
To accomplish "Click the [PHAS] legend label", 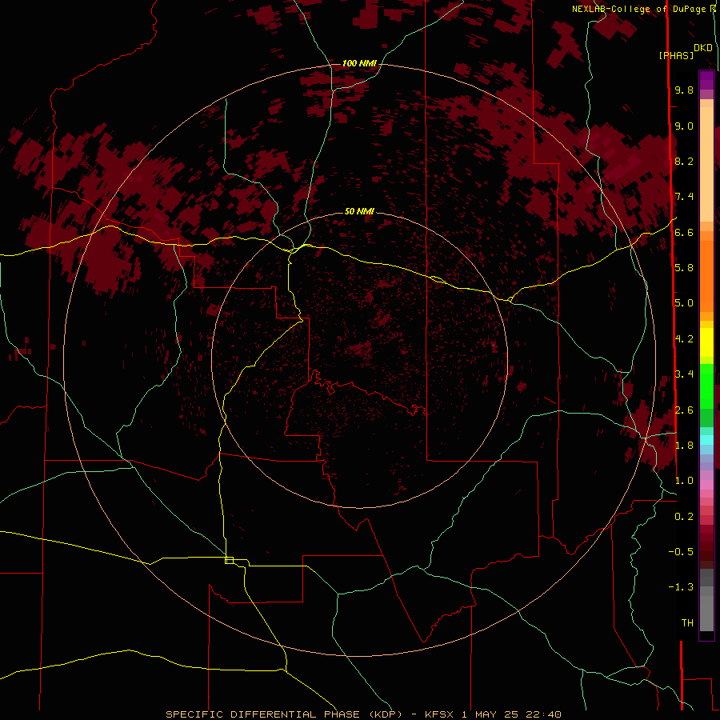I will pos(676,55).
